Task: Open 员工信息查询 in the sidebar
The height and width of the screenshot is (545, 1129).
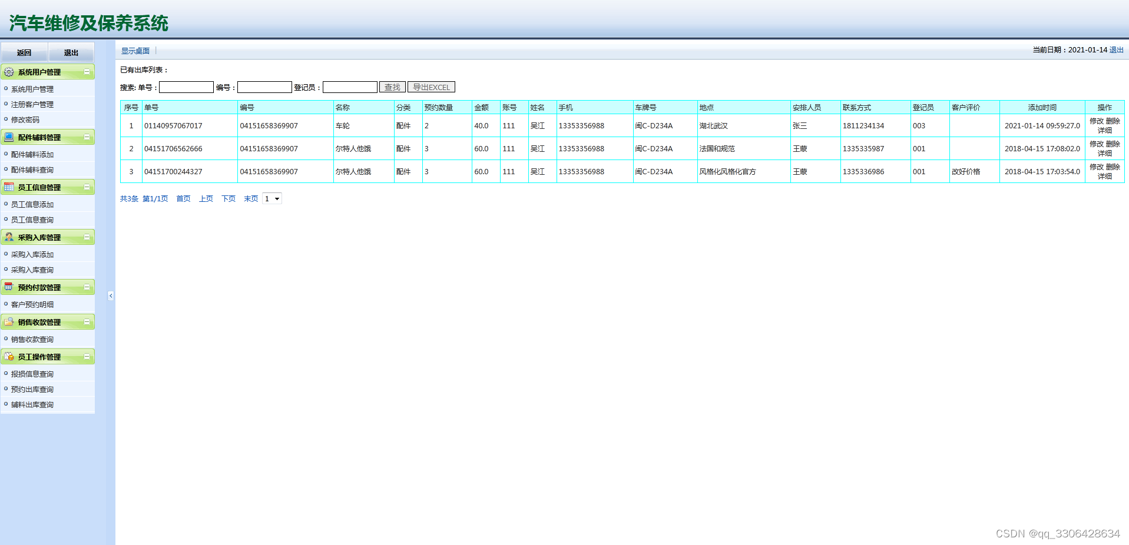Action: [32, 220]
